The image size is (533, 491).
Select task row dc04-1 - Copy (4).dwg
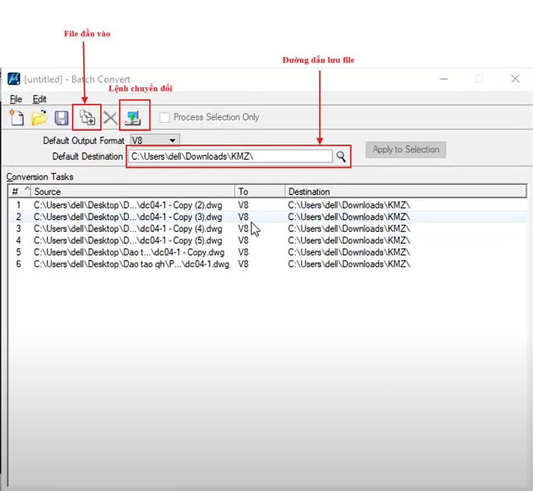click(x=128, y=228)
